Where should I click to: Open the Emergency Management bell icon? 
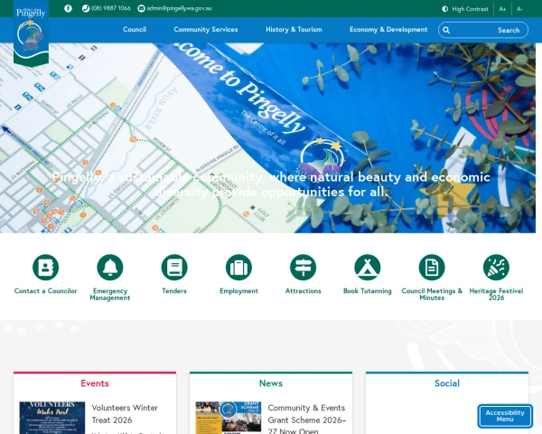click(x=110, y=268)
